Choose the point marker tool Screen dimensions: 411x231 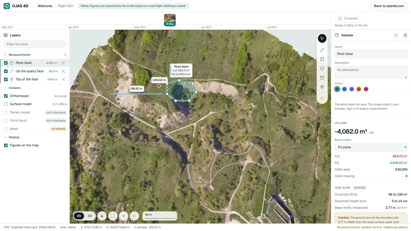(322, 87)
